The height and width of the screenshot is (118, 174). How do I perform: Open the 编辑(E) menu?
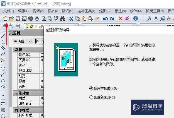tap(23, 11)
